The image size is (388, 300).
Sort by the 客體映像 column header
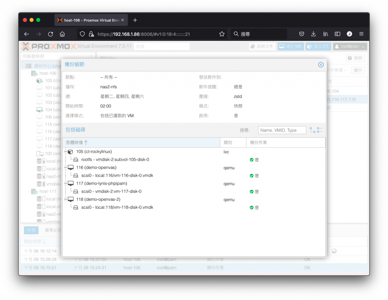(141, 143)
